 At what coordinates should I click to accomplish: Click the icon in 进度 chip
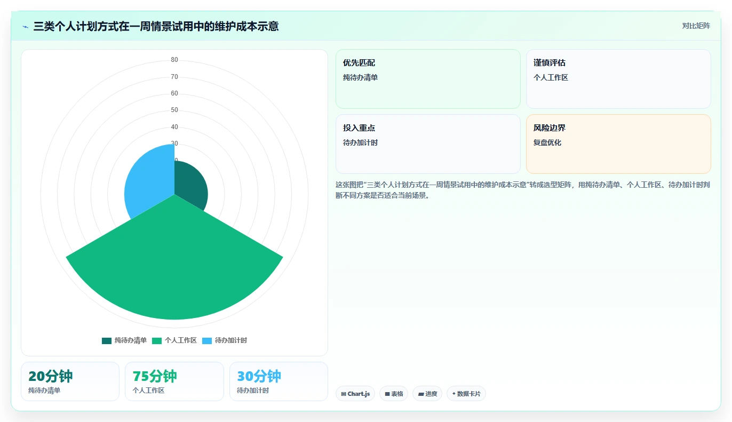click(421, 394)
